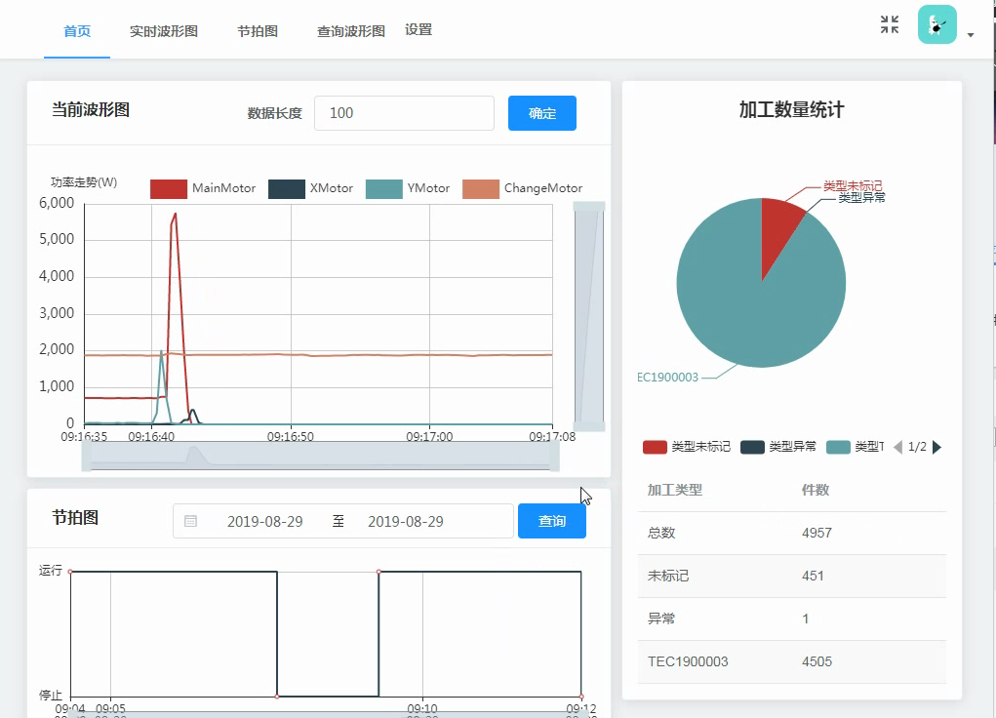Open the user avatar menu

click(x=936, y=24)
